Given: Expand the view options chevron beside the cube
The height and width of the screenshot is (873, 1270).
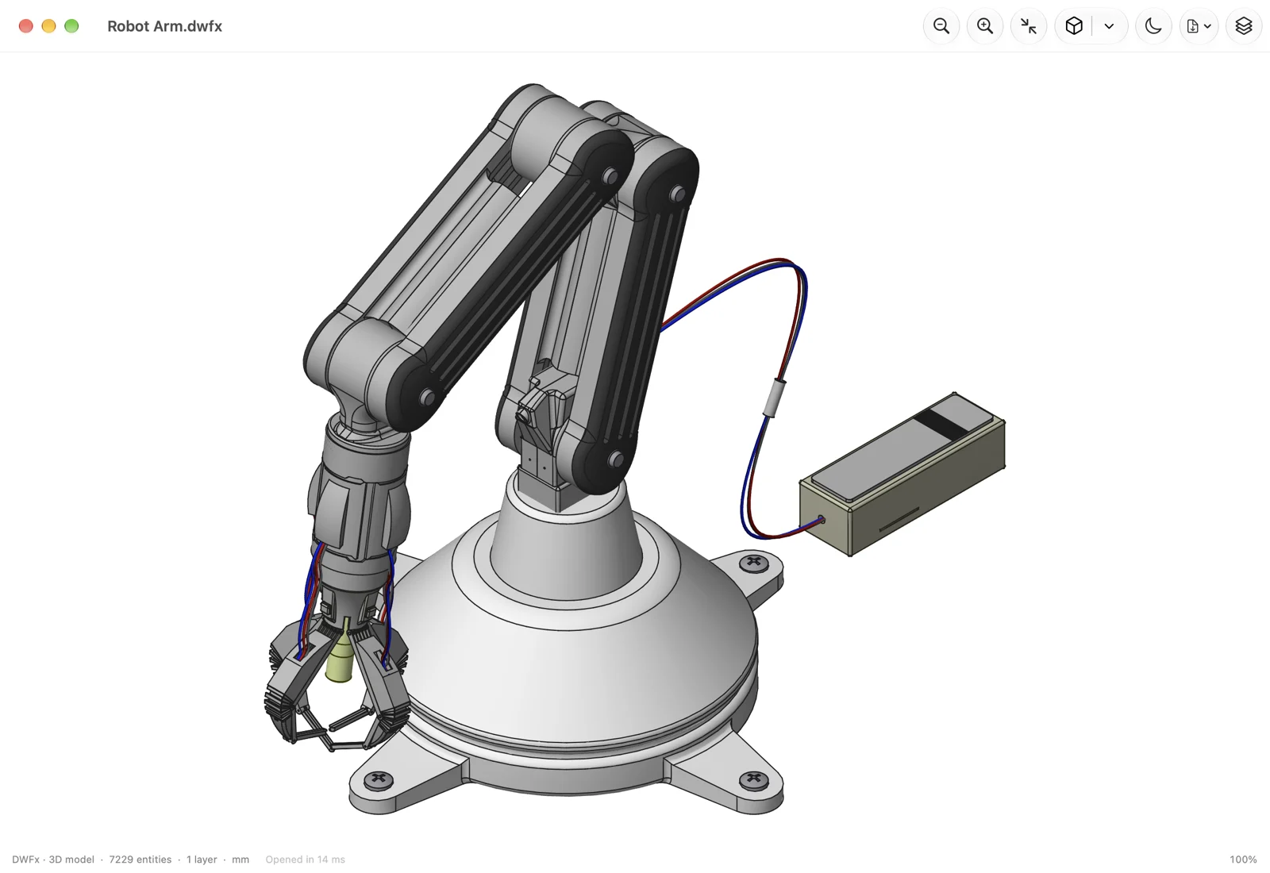Looking at the screenshot, I should (1109, 26).
